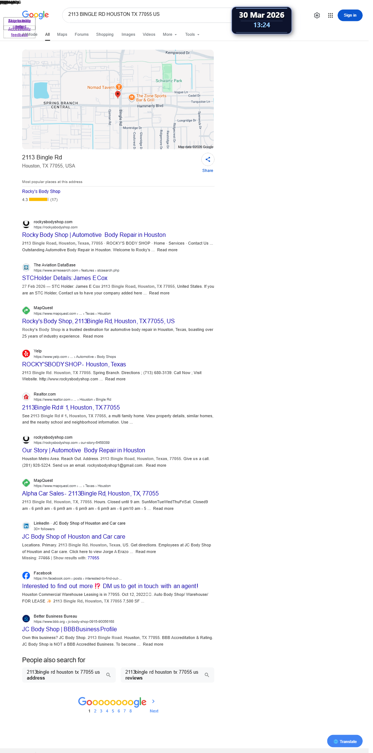This screenshot has width=373, height=753.
Task: Click the red location pin on the map
Action: tap(118, 94)
